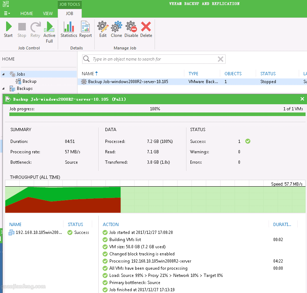The width and height of the screenshot is (307, 293).
Task: Open the main menu hamburger icon
Action: pyautogui.click(x=5, y=13)
